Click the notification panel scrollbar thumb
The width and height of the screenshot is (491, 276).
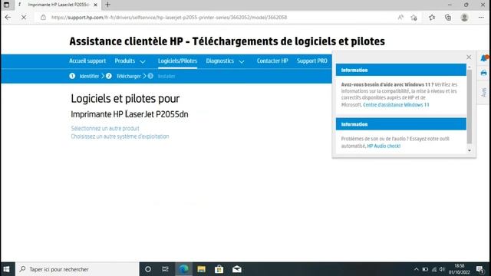tap(469, 107)
